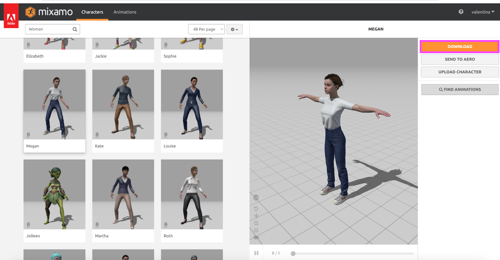Select the Jolleen character thumbnail
This screenshot has width=500, height=260.
click(x=54, y=195)
